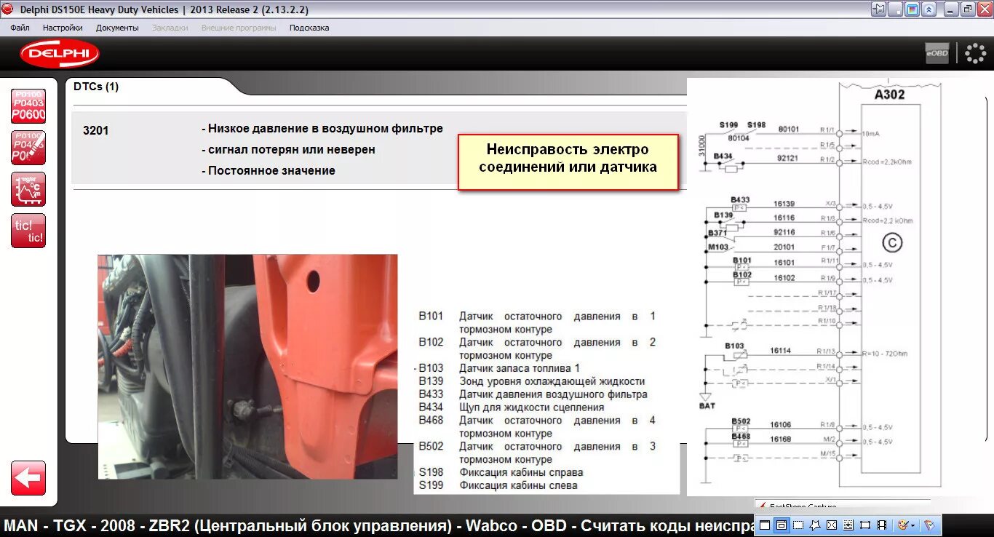Select the DTCs (1) tab

tap(96, 87)
